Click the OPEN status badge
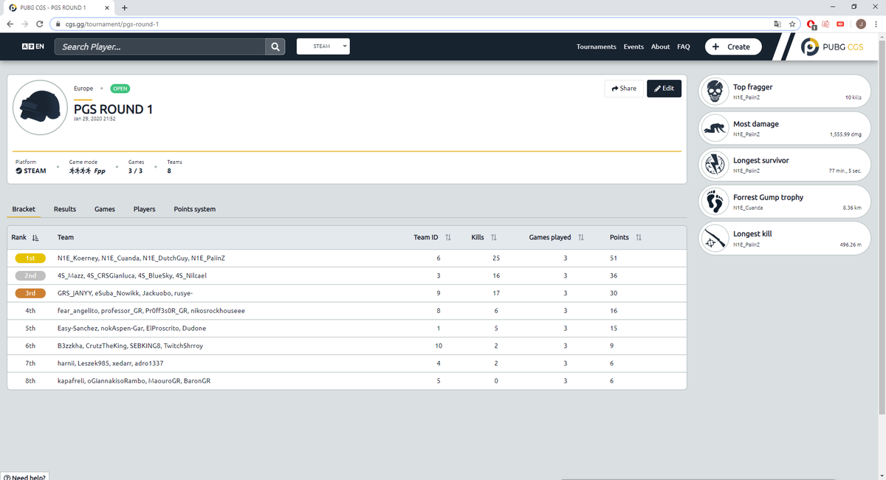The width and height of the screenshot is (886, 480). pos(120,89)
